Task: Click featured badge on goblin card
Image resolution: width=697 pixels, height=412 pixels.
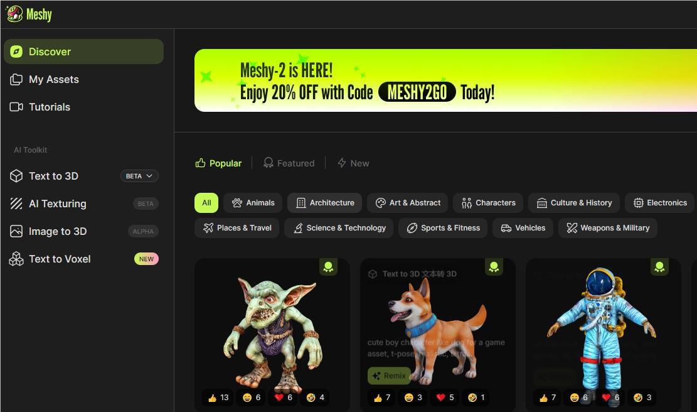Action: [x=329, y=267]
